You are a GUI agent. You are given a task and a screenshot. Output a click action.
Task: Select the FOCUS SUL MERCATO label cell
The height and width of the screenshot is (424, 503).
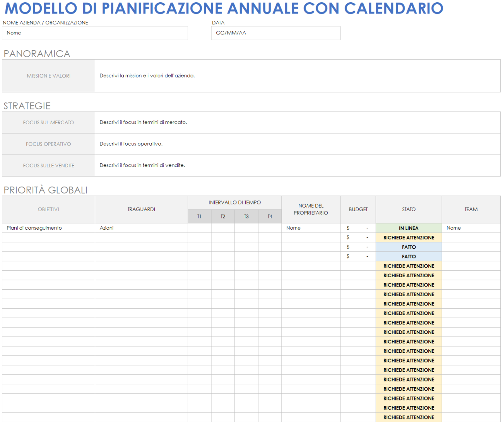pyautogui.click(x=48, y=122)
